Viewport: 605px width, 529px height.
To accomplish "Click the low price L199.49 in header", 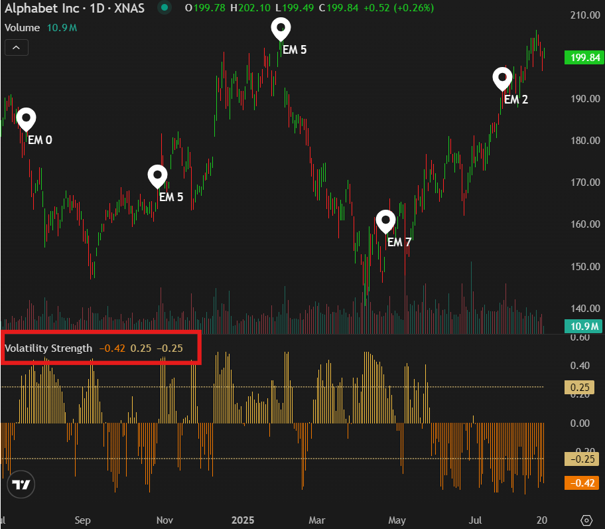I will [x=295, y=8].
